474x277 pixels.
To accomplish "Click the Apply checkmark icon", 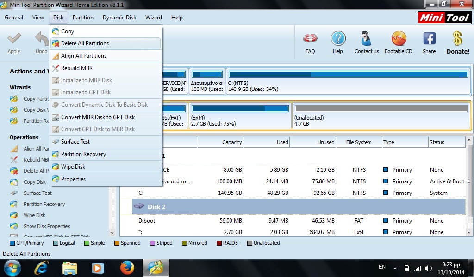I will point(14,38).
